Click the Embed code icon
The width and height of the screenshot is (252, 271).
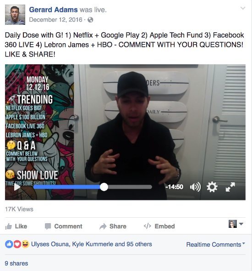click(x=147, y=226)
